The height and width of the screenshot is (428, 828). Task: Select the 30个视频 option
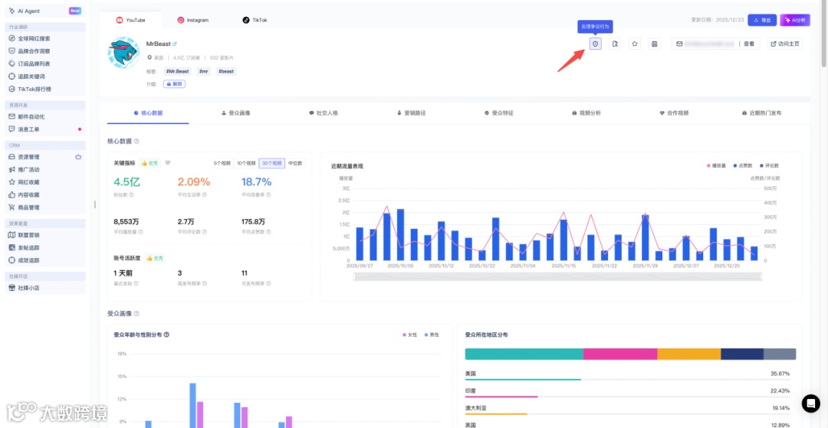(272, 163)
